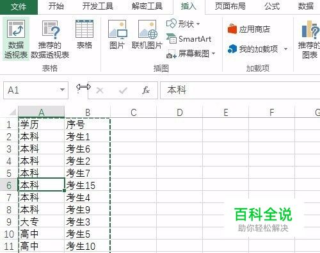This screenshot has height=253, width=320.
Task: Open the File (文件) tab
Action: [19, 7]
